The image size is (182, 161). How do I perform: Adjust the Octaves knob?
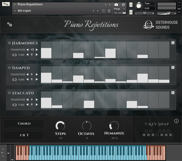(x=87, y=126)
